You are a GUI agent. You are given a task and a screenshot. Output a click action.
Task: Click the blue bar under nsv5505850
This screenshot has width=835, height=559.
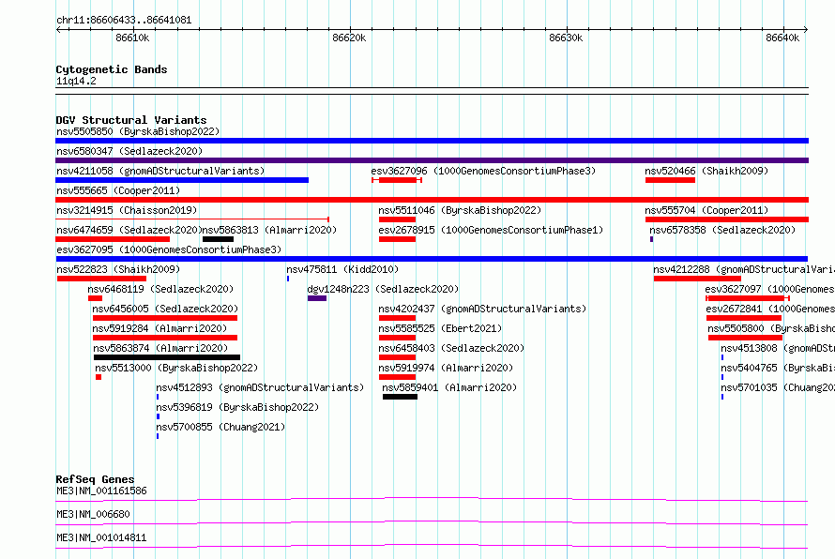point(432,141)
